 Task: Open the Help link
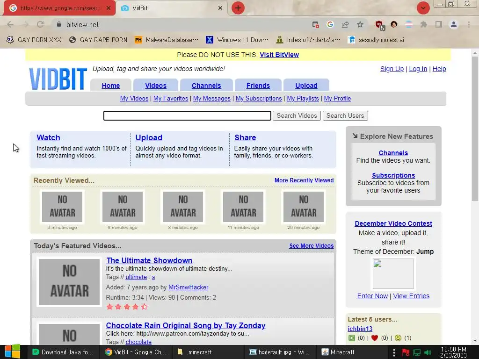point(439,69)
